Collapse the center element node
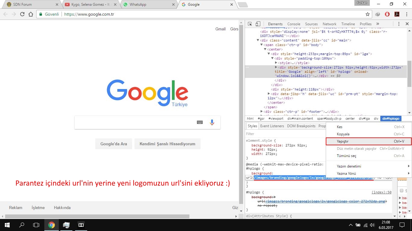Viewport: 412px width, 231px height. coord(265,49)
